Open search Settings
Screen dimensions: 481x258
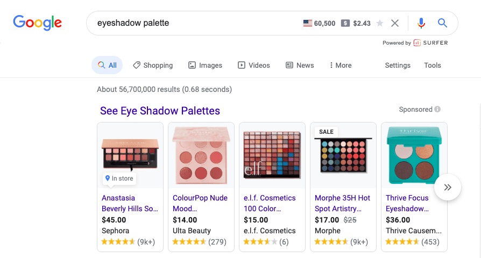point(398,65)
